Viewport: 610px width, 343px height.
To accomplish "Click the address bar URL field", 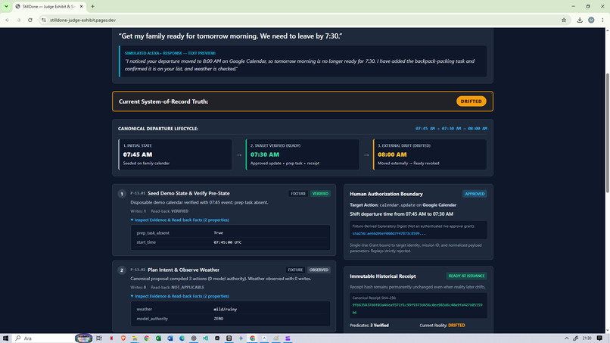I will [303, 20].
